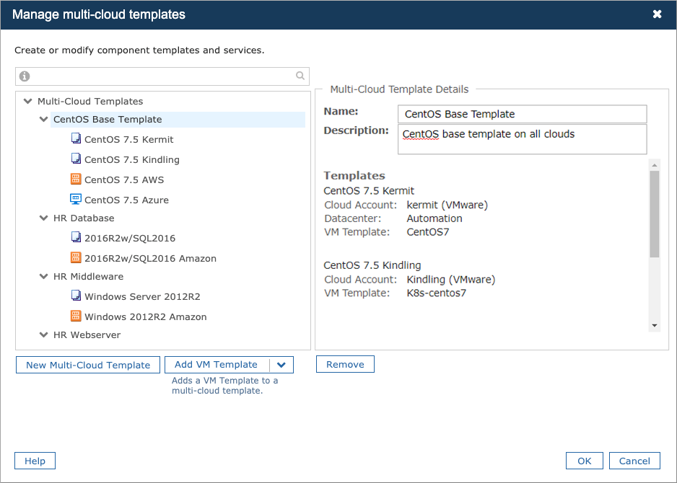The height and width of the screenshot is (483, 677).
Task: Open Help for this dialog
Action: (35, 461)
